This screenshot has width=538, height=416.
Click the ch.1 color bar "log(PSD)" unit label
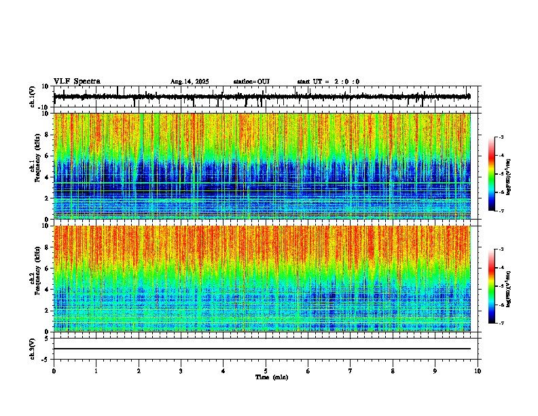point(508,177)
